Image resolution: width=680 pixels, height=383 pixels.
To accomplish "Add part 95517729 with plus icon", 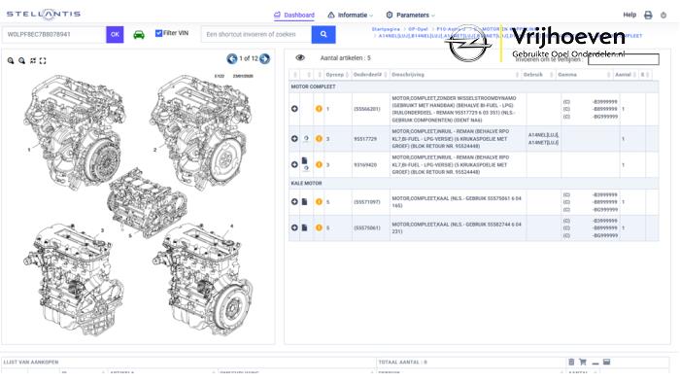I will [x=294, y=139].
